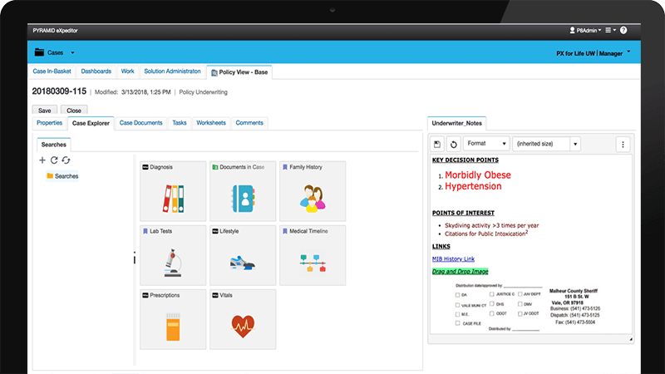Click the notes editor resize corner grip

[631, 339]
